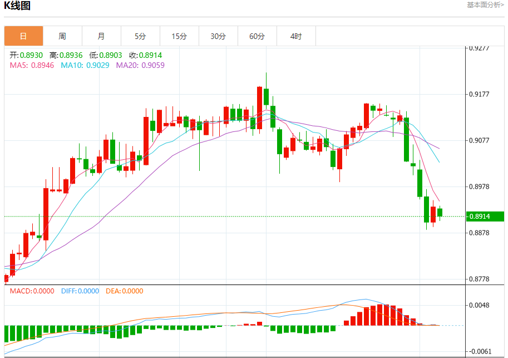Open the 15分 interval tab

point(179,36)
